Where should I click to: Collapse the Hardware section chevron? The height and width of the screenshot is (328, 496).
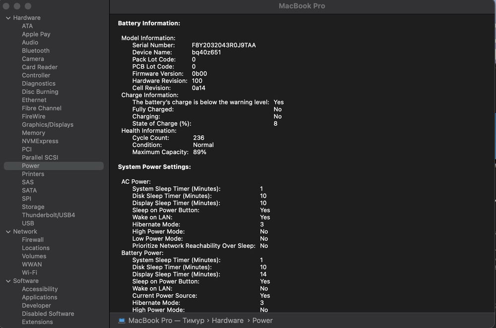click(8, 18)
